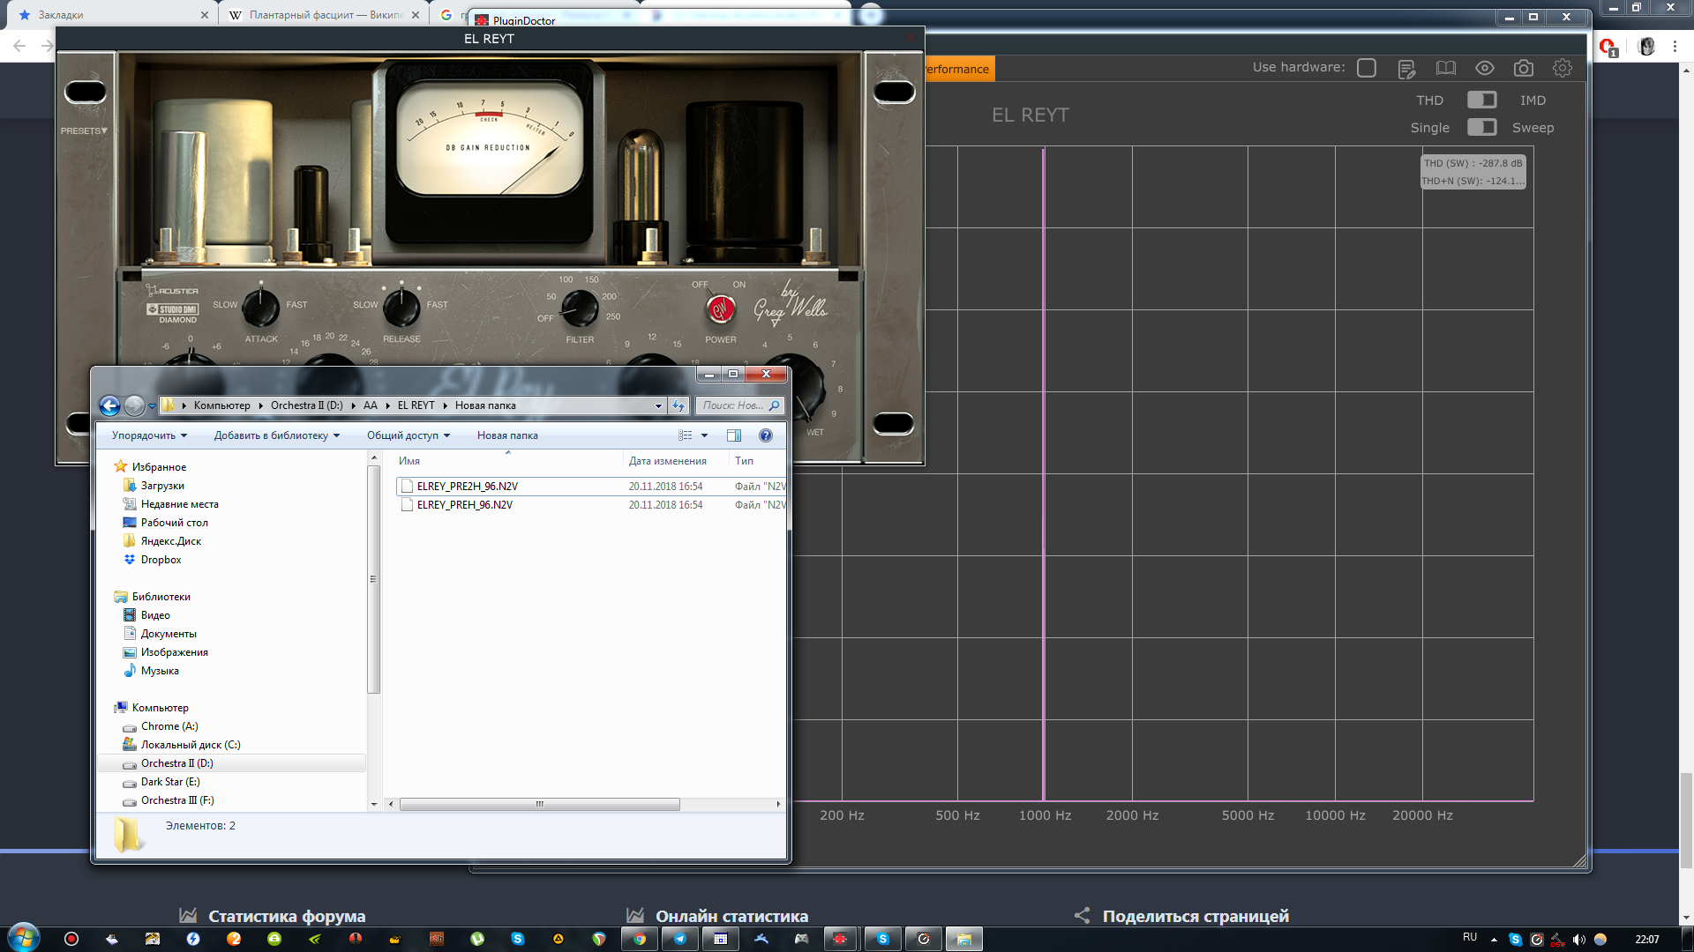Click the FILTER knob on EL REYT
The width and height of the screenshot is (1694, 952).
pos(580,309)
